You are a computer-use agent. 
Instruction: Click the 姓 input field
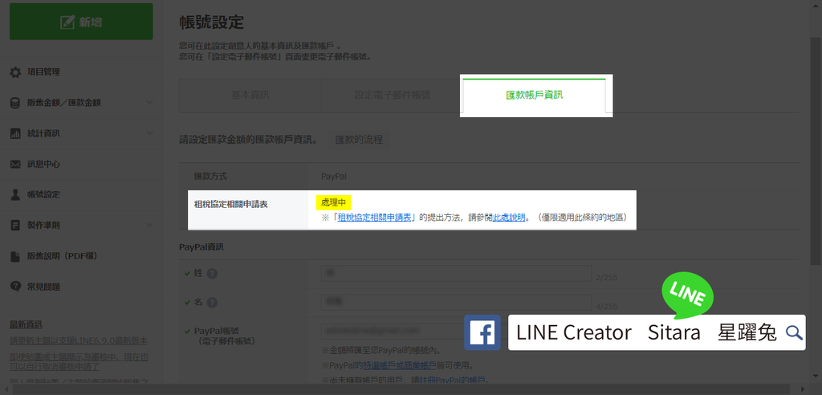click(456, 273)
